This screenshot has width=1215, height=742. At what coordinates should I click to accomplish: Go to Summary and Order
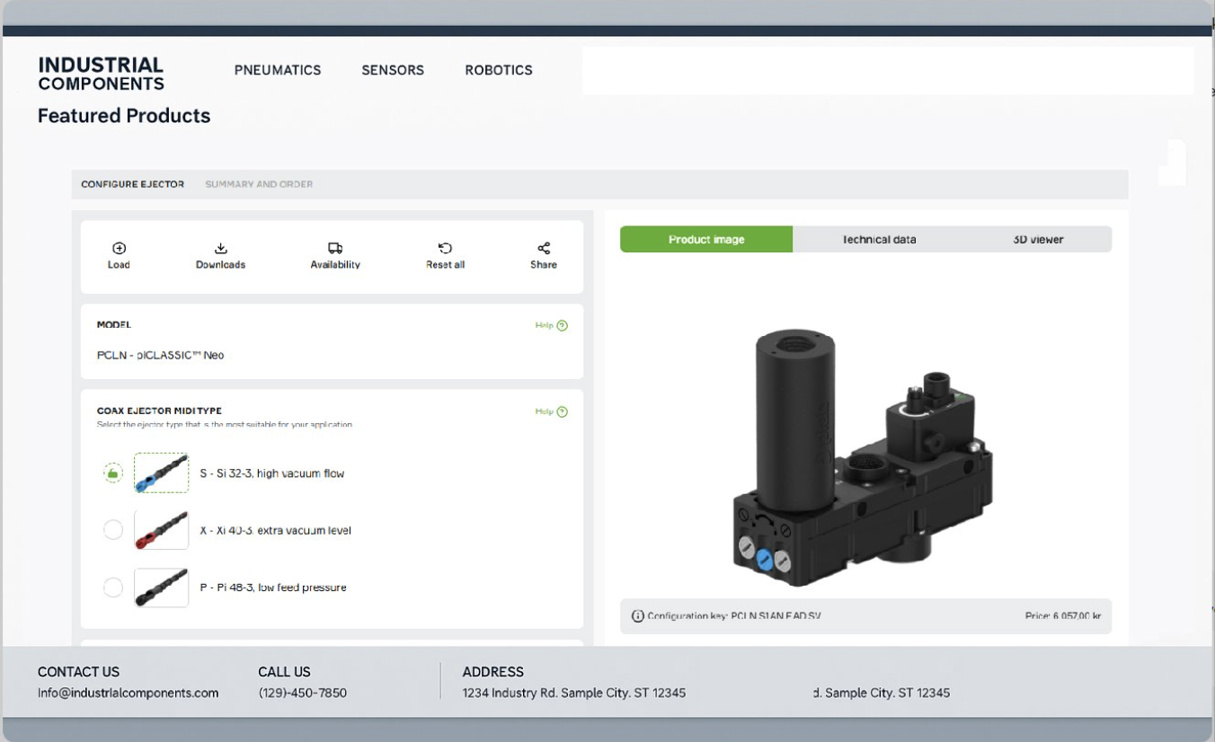pyautogui.click(x=258, y=184)
